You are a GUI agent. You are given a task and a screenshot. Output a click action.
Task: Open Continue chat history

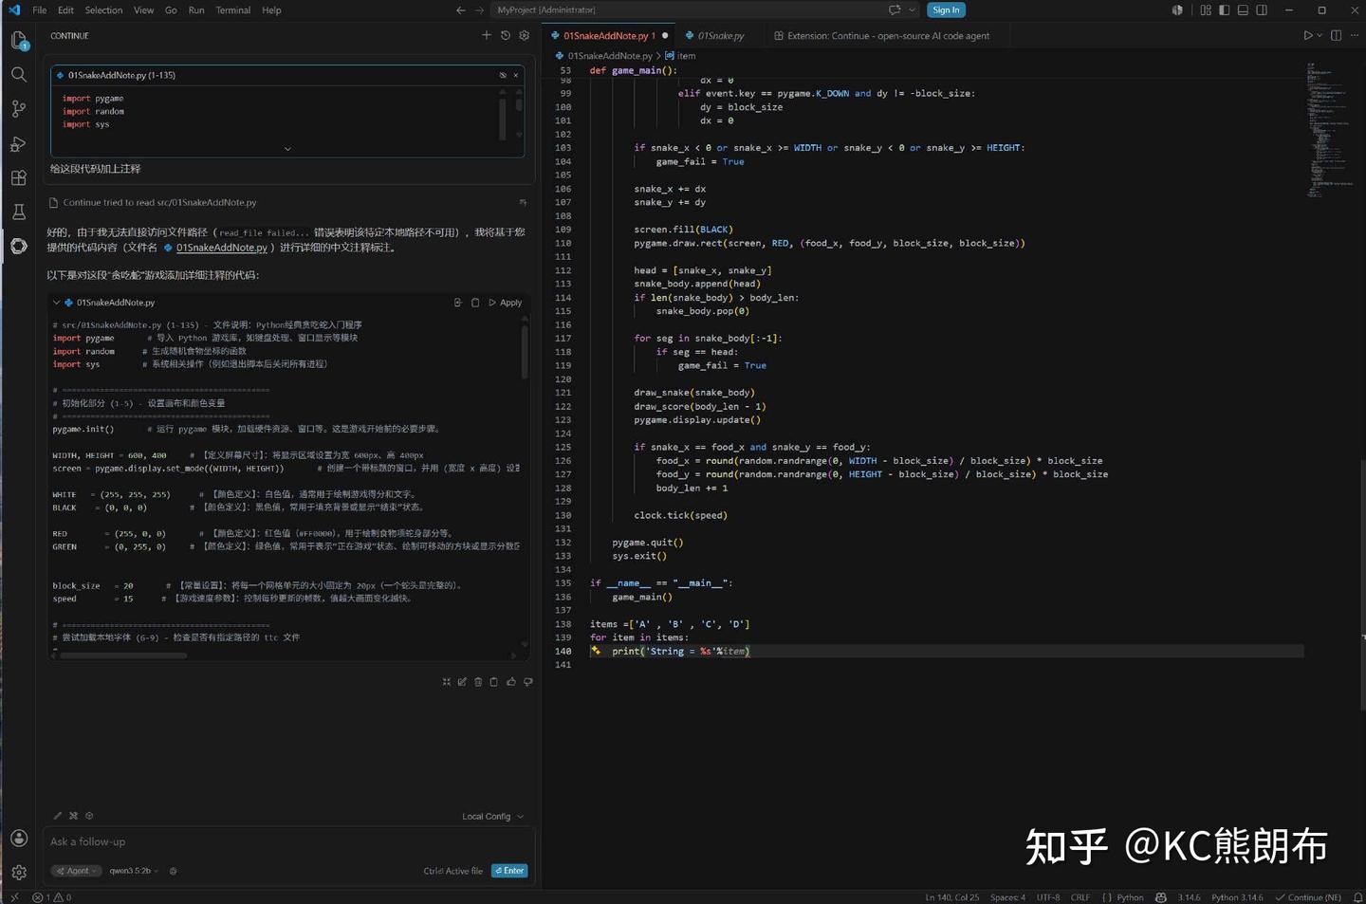pos(506,35)
